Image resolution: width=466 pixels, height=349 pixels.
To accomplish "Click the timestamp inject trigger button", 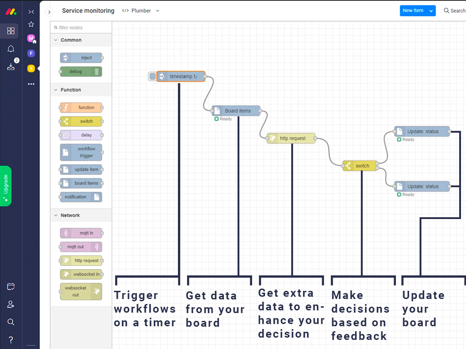I will click(152, 76).
